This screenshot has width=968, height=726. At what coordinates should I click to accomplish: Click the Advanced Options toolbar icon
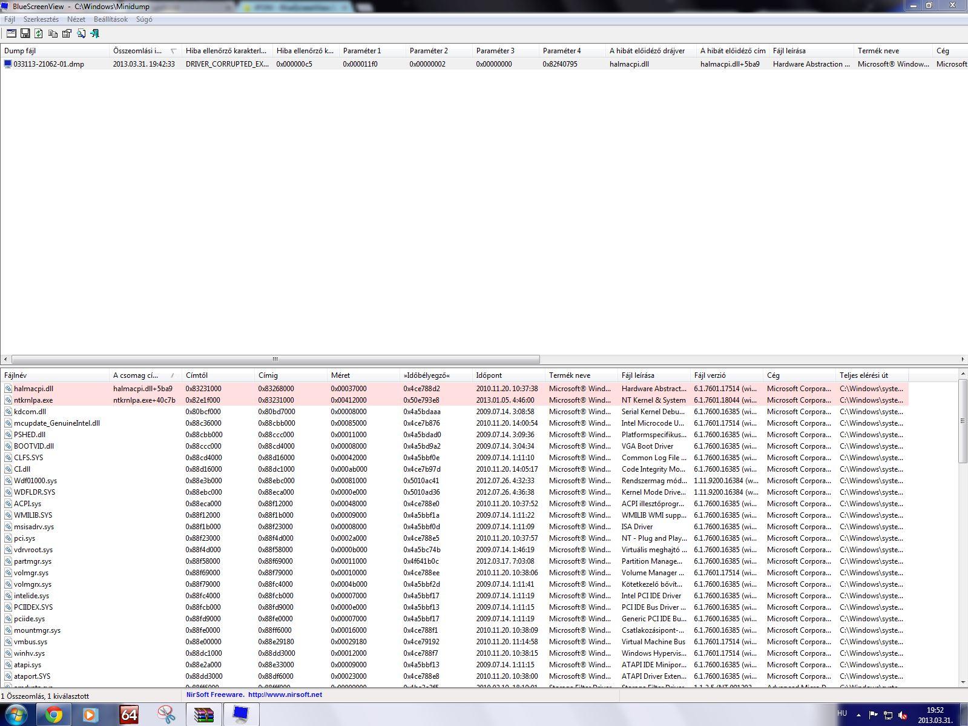click(x=12, y=34)
